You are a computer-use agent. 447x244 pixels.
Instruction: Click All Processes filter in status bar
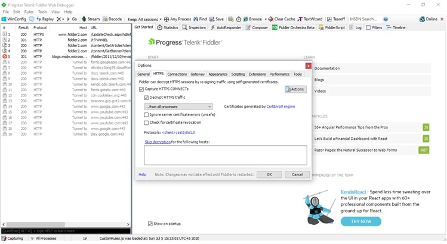(44, 239)
